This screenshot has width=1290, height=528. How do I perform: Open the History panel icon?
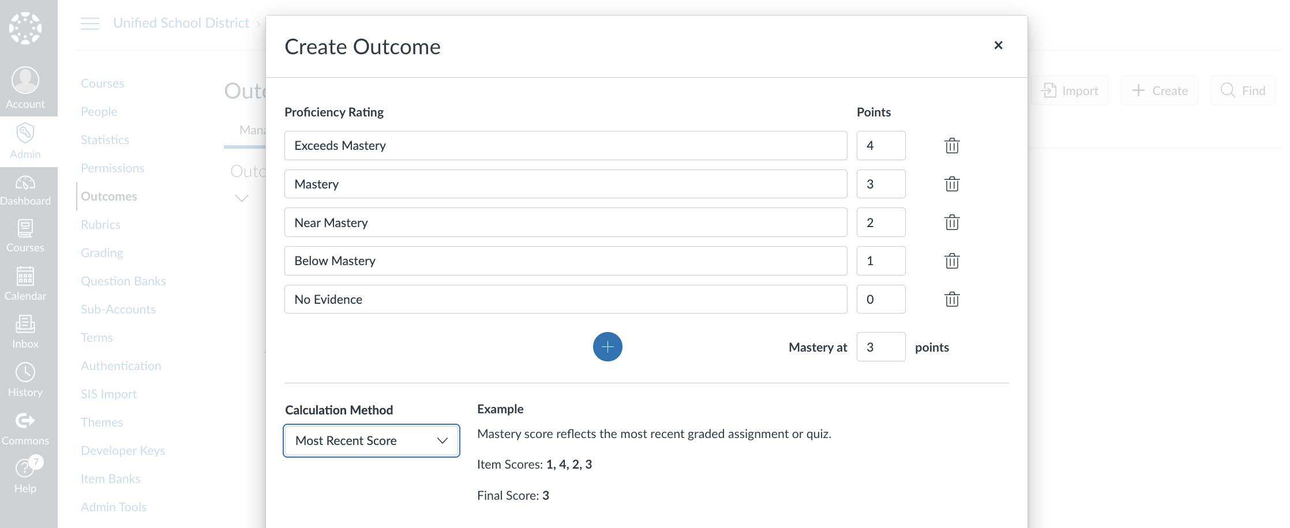tap(25, 380)
